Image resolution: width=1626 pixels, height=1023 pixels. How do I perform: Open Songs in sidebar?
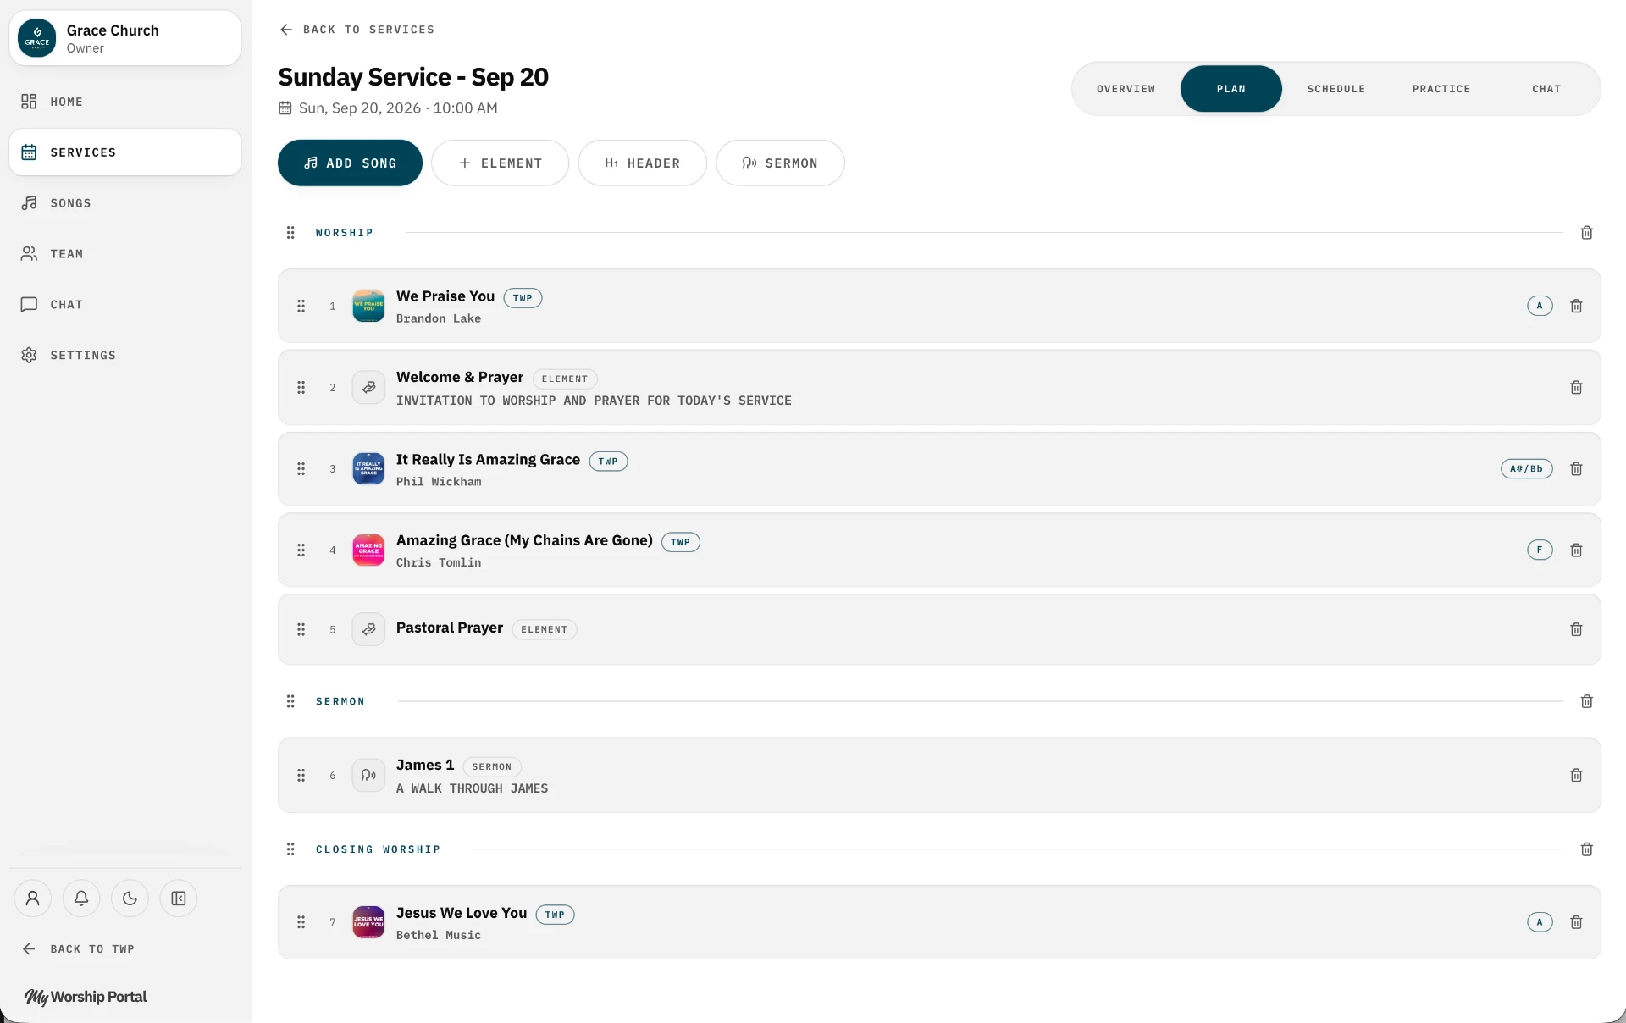tap(125, 203)
